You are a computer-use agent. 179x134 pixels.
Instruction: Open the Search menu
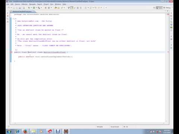click(40, 4)
